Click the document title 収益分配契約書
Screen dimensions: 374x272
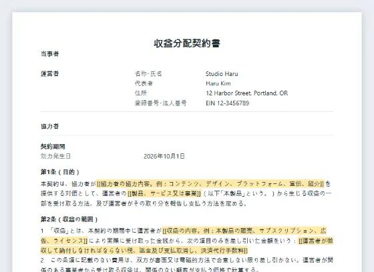click(x=187, y=43)
